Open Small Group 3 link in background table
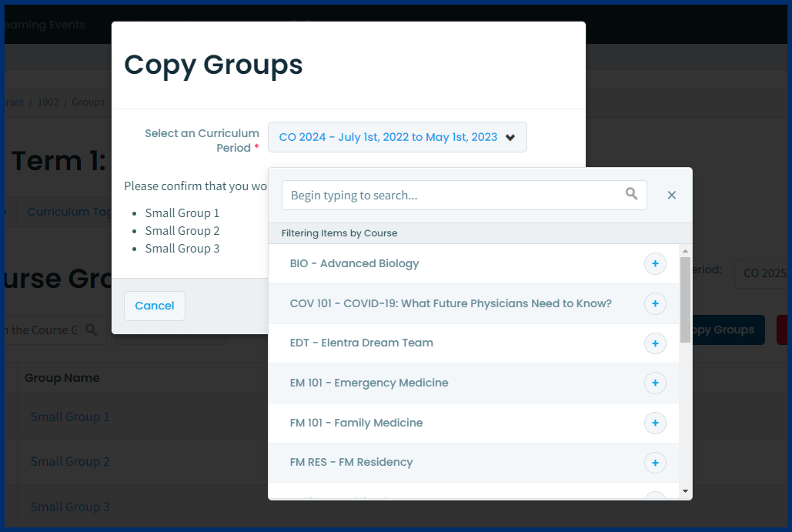 [x=70, y=507]
